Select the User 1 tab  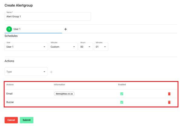coord(33,29)
